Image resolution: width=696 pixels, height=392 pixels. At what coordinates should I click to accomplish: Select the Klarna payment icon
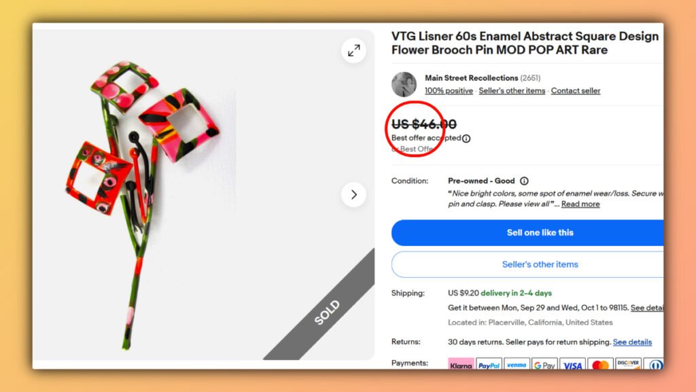click(461, 364)
